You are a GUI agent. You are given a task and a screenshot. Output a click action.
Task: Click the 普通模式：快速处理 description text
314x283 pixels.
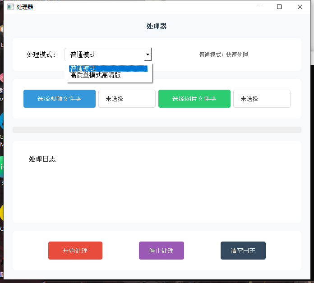click(x=224, y=55)
